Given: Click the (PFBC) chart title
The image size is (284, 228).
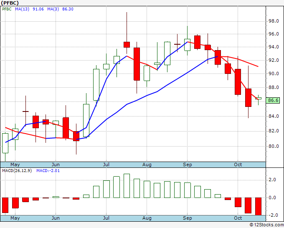Looking at the screenshot, I should [x=10, y=3].
